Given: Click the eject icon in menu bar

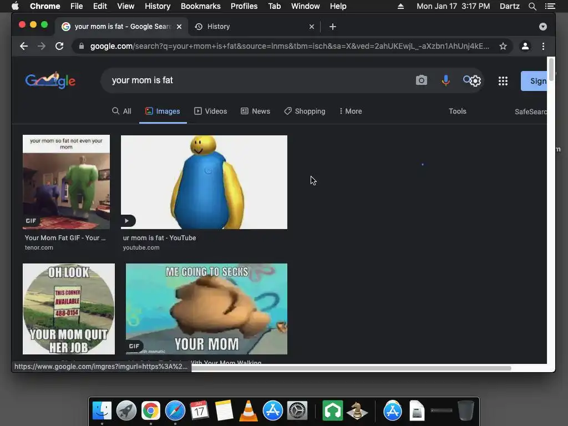Looking at the screenshot, I should coord(400,6).
